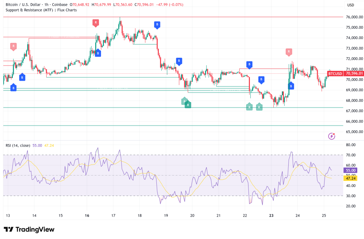This screenshot has height=239, width=364.
Task: Click the blue B marker above the 18th high
Action: (157, 24)
